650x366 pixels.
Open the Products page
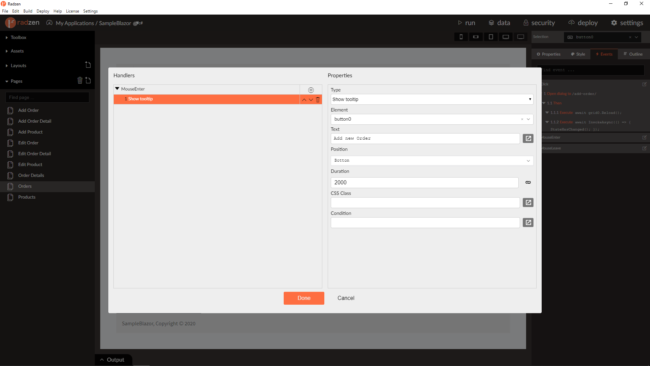pos(27,197)
